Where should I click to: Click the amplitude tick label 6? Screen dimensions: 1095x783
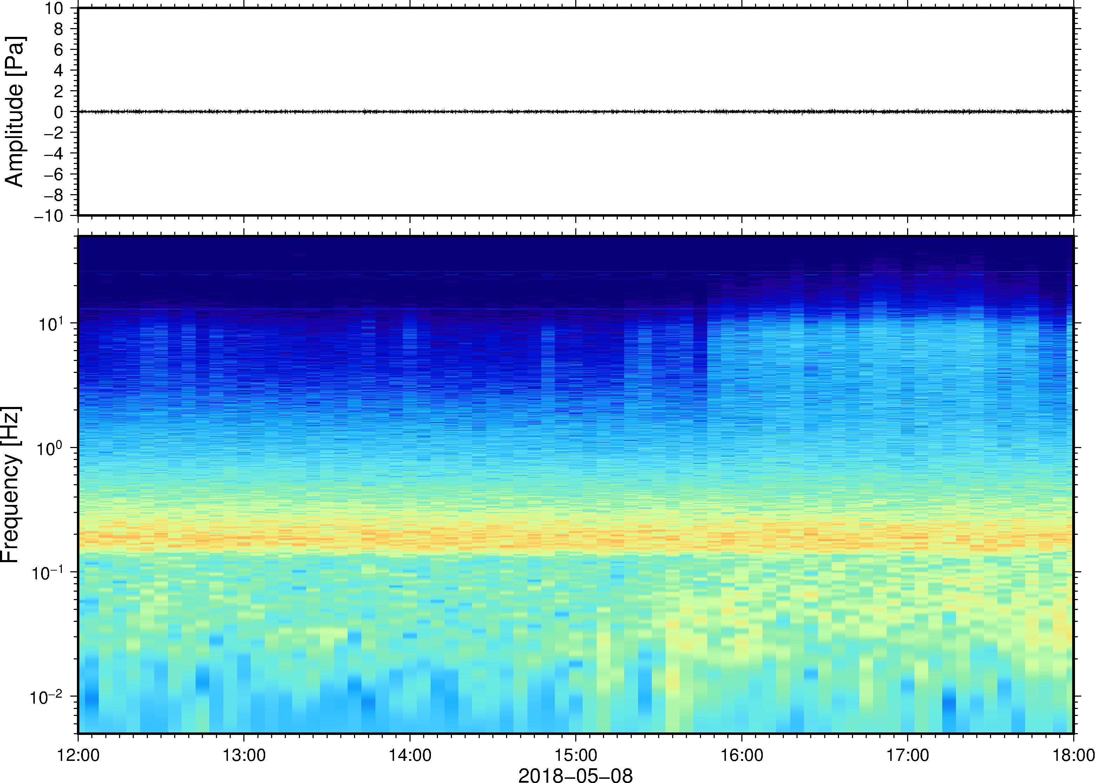59,50
